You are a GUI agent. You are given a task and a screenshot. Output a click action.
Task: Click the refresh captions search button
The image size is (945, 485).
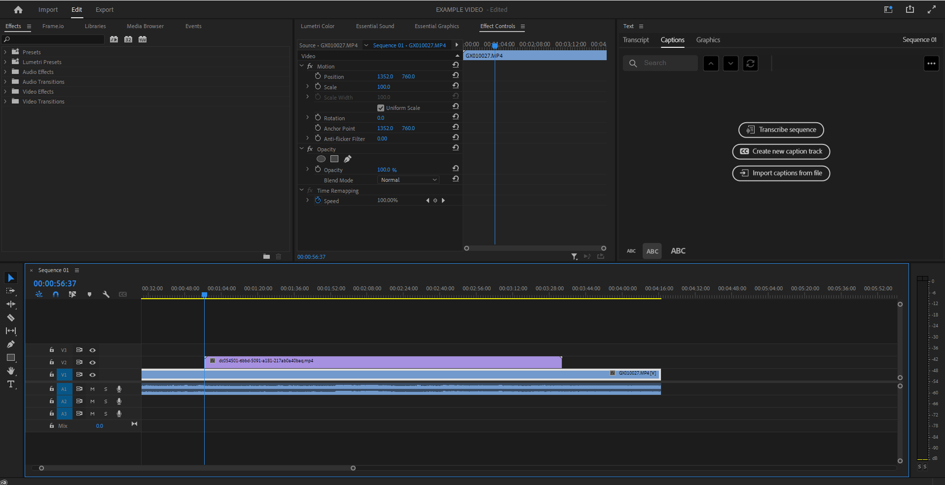point(750,63)
